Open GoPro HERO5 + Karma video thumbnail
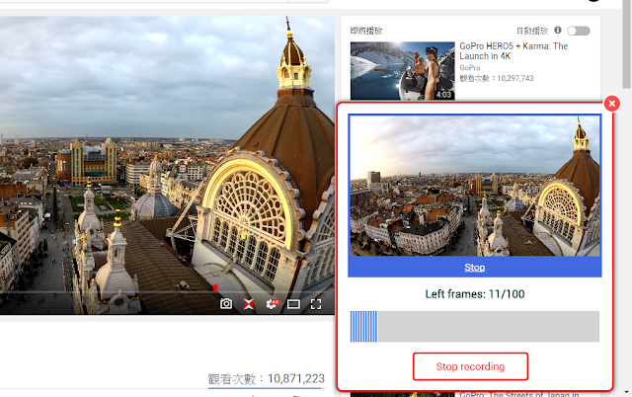 click(x=402, y=71)
